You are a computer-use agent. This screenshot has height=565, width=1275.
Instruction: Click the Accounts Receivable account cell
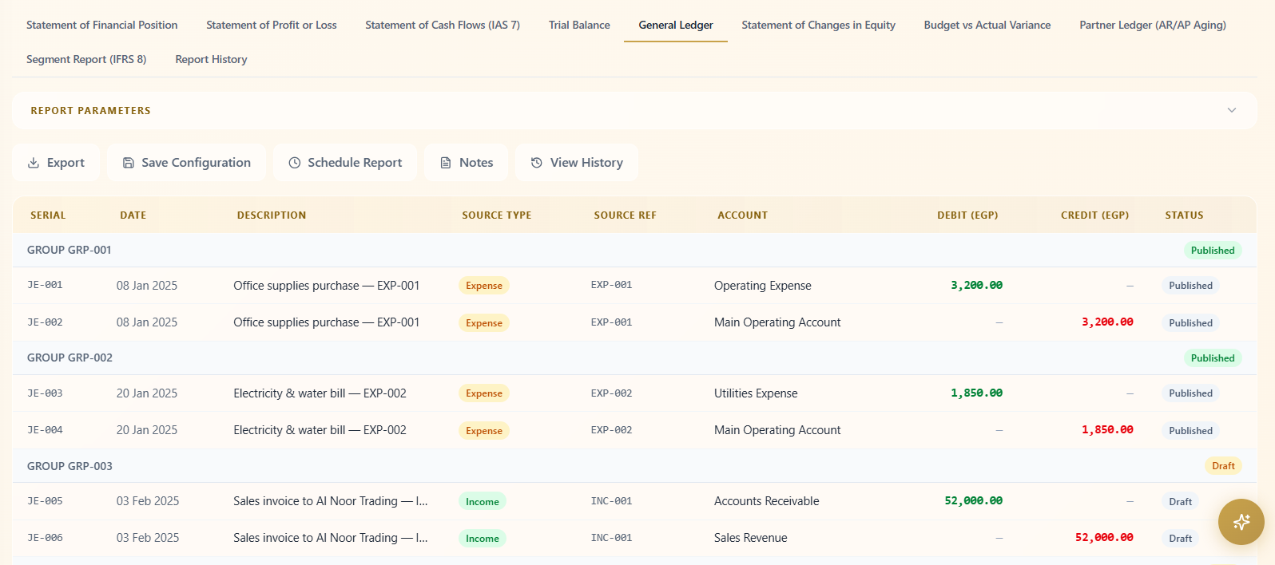pos(767,501)
